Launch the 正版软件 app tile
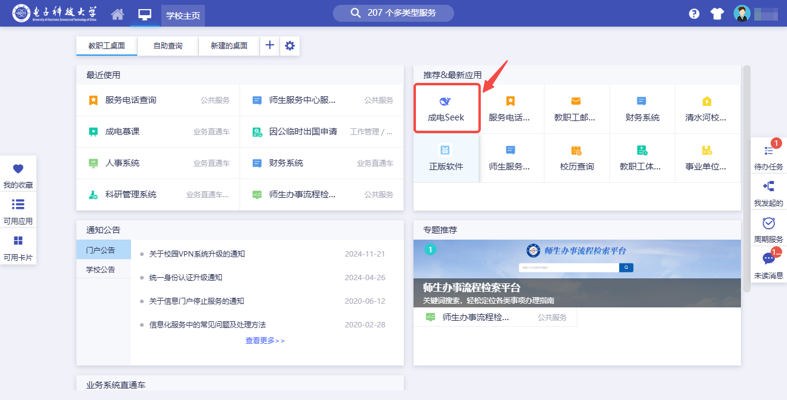The image size is (787, 400). (x=446, y=158)
